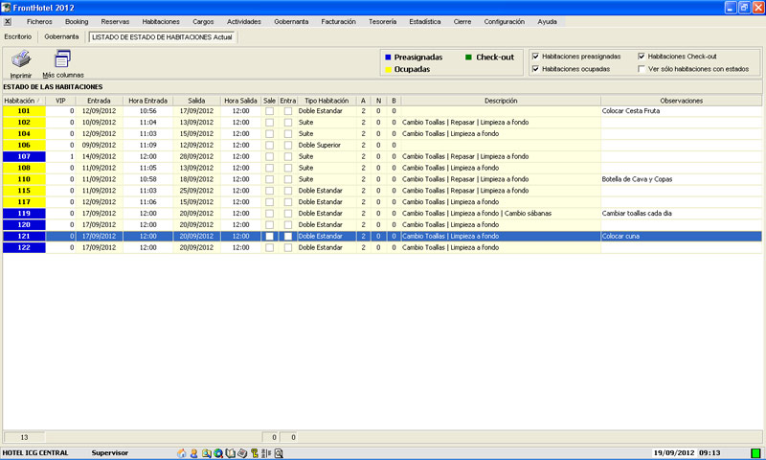Enable Ver sólo habitaciones con estados
The width and height of the screenshot is (766, 460).
click(642, 69)
